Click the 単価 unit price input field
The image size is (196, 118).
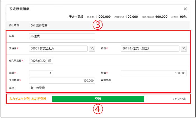coord(154,73)
